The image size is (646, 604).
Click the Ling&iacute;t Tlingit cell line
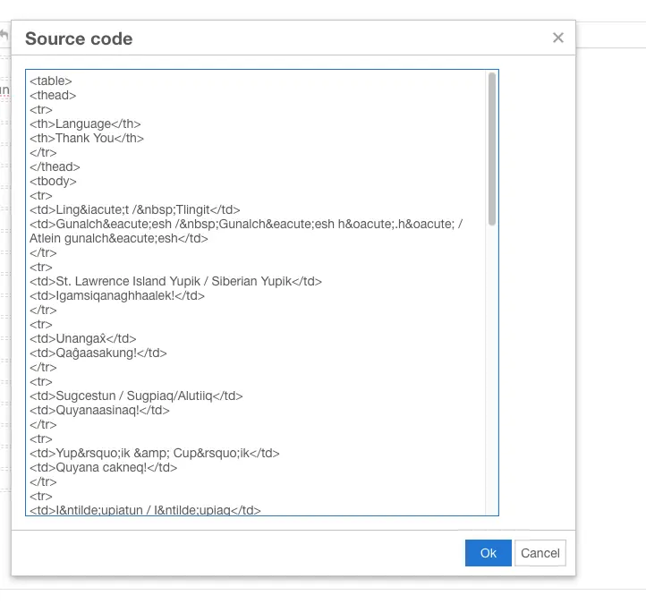(135, 209)
